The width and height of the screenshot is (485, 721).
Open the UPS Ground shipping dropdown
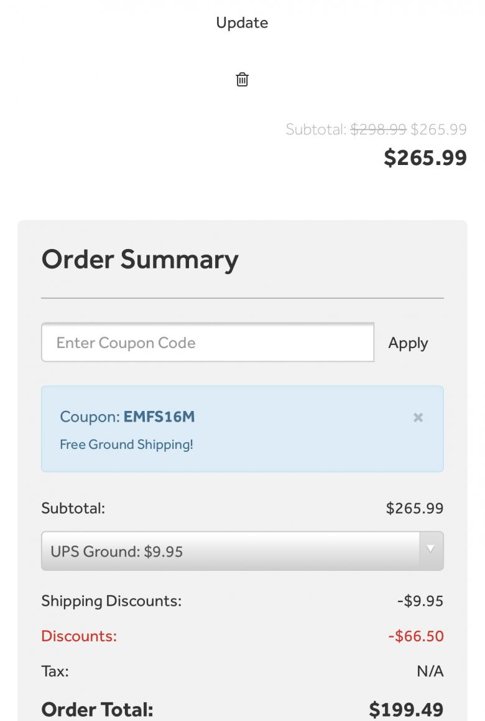[x=230, y=551]
